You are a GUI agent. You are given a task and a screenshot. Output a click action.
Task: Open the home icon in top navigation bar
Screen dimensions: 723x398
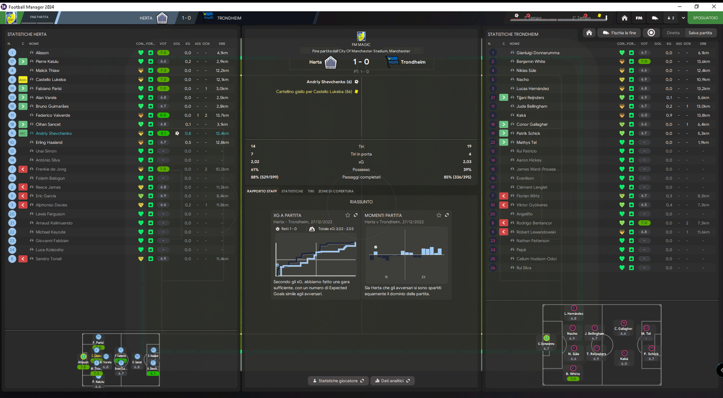[x=624, y=18]
